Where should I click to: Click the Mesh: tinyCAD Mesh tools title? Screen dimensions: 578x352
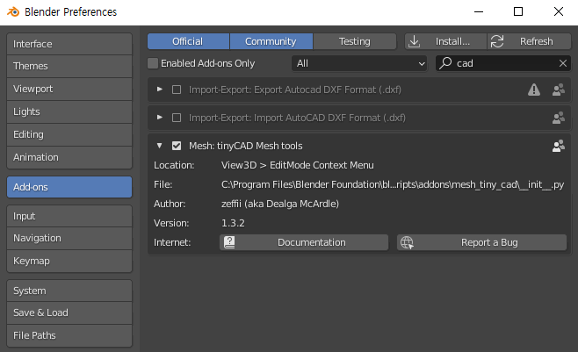[245, 147]
